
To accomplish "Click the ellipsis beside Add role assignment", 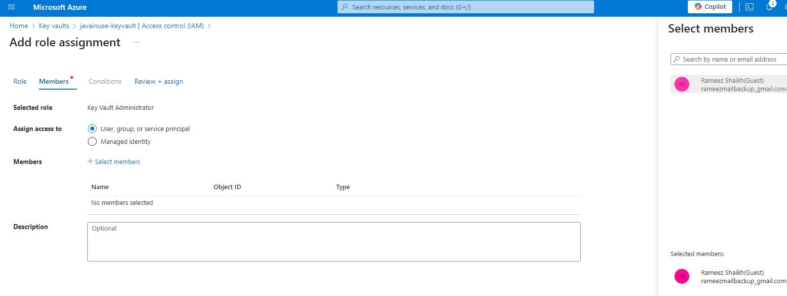I will pos(136,42).
